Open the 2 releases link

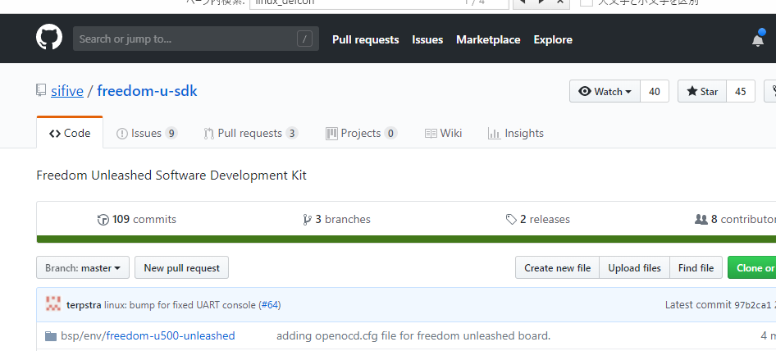point(537,219)
